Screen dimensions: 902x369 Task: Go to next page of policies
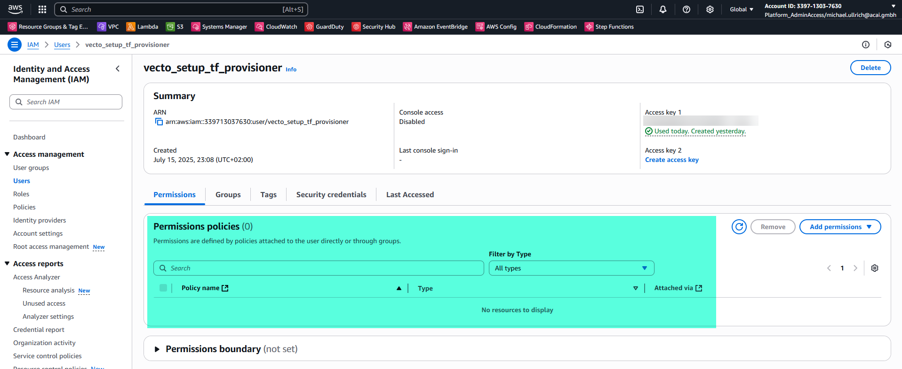pyautogui.click(x=855, y=268)
